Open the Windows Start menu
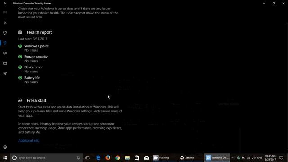 [5, 158]
